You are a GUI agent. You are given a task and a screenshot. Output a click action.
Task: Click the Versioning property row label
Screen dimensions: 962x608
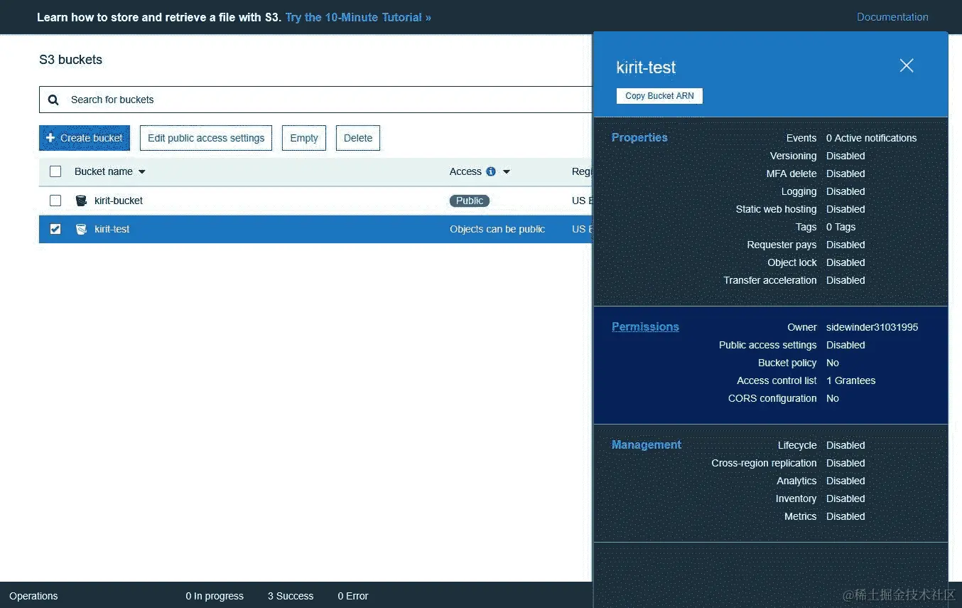[x=793, y=156]
